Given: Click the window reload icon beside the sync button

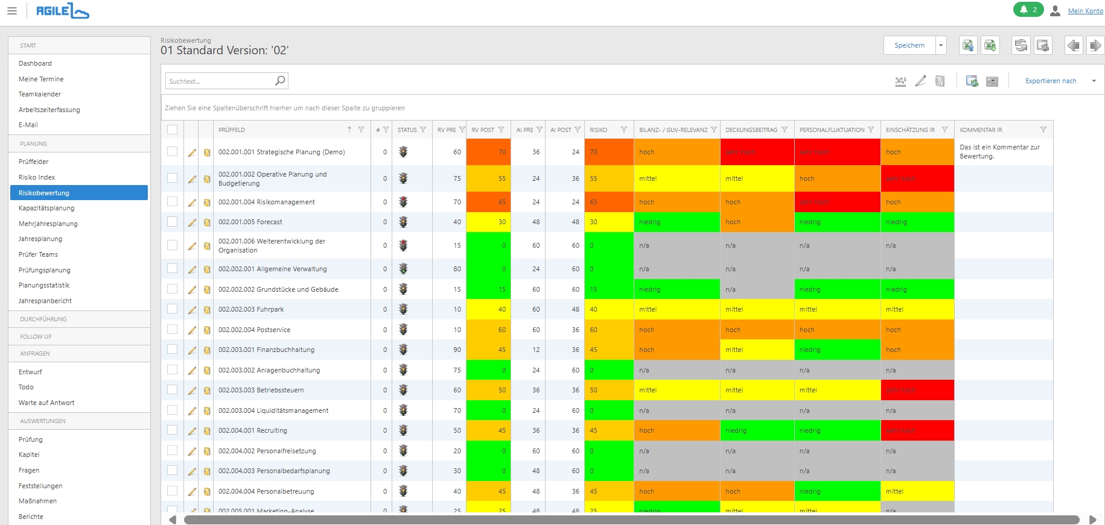Looking at the screenshot, I should tap(1042, 45).
